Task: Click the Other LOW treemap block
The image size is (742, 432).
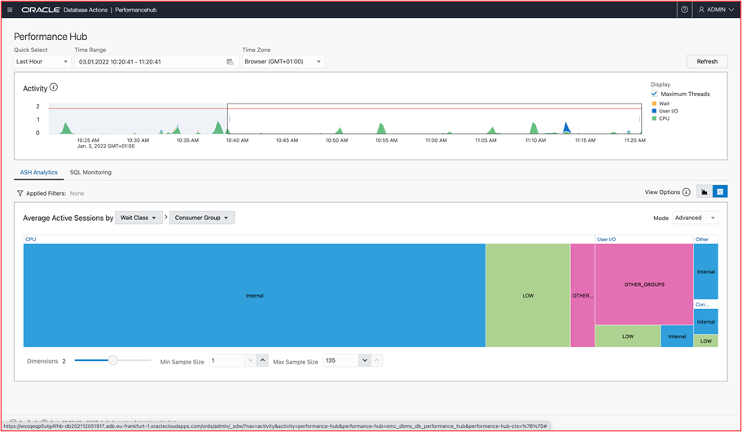Action: [705, 341]
